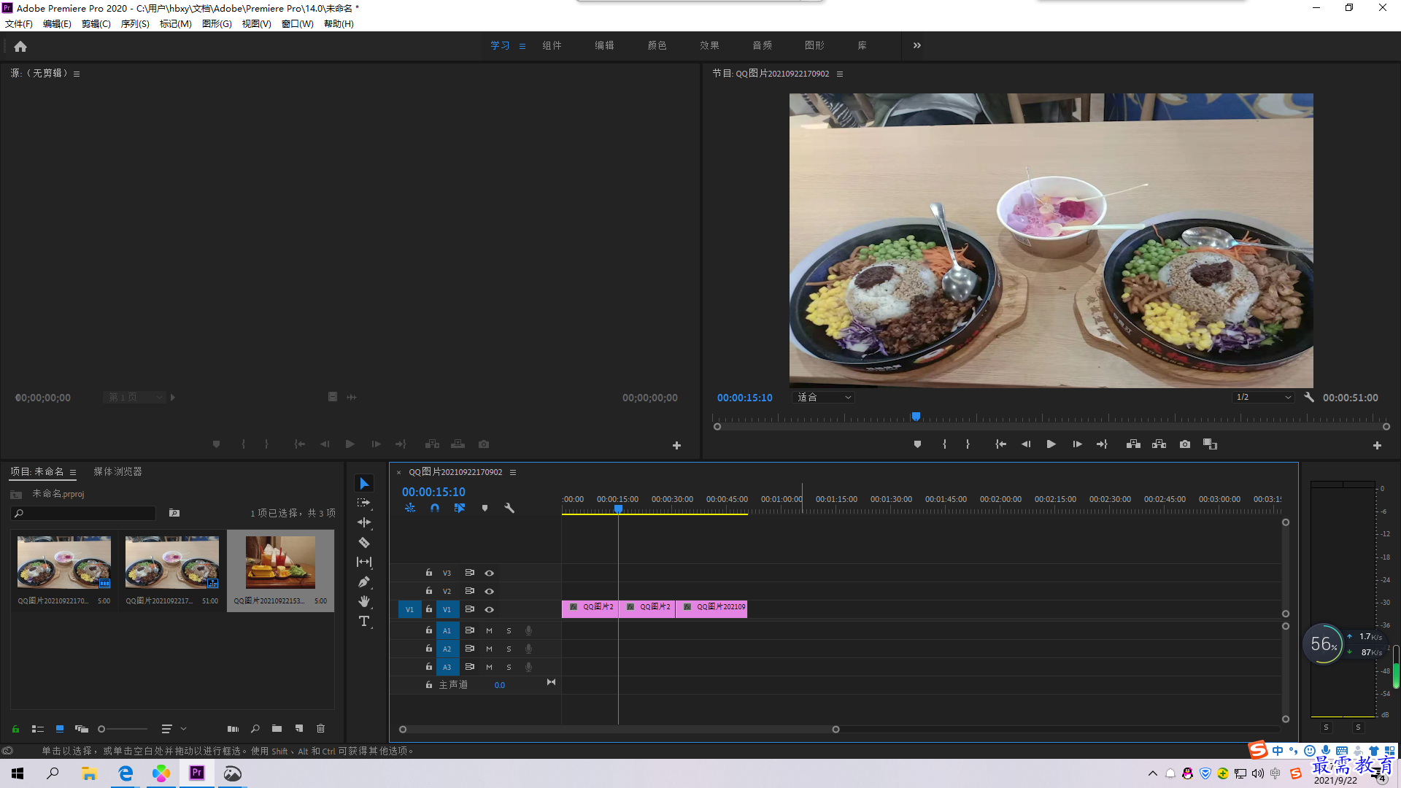Click program monitor playhead marker
Image resolution: width=1401 pixels, height=788 pixels.
pyautogui.click(x=916, y=417)
